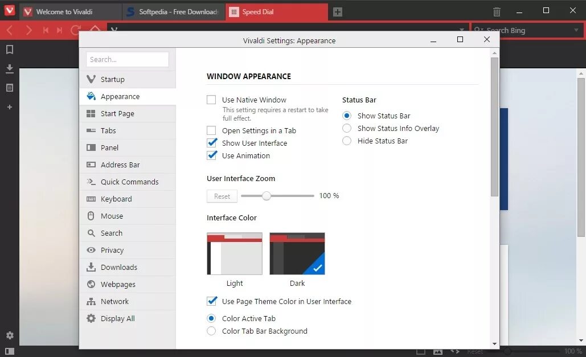Switch to Welcome to Vivaldi tab
Viewport: 586px width, 357px height.
[x=70, y=12]
